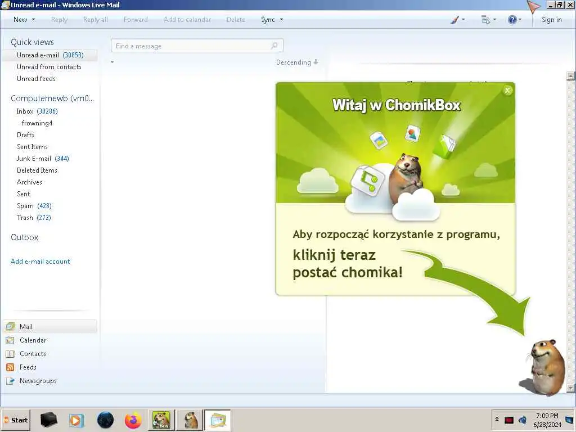This screenshot has width=576, height=432.
Task: Select Unread e-mail (30853) quick view
Action: [50, 55]
